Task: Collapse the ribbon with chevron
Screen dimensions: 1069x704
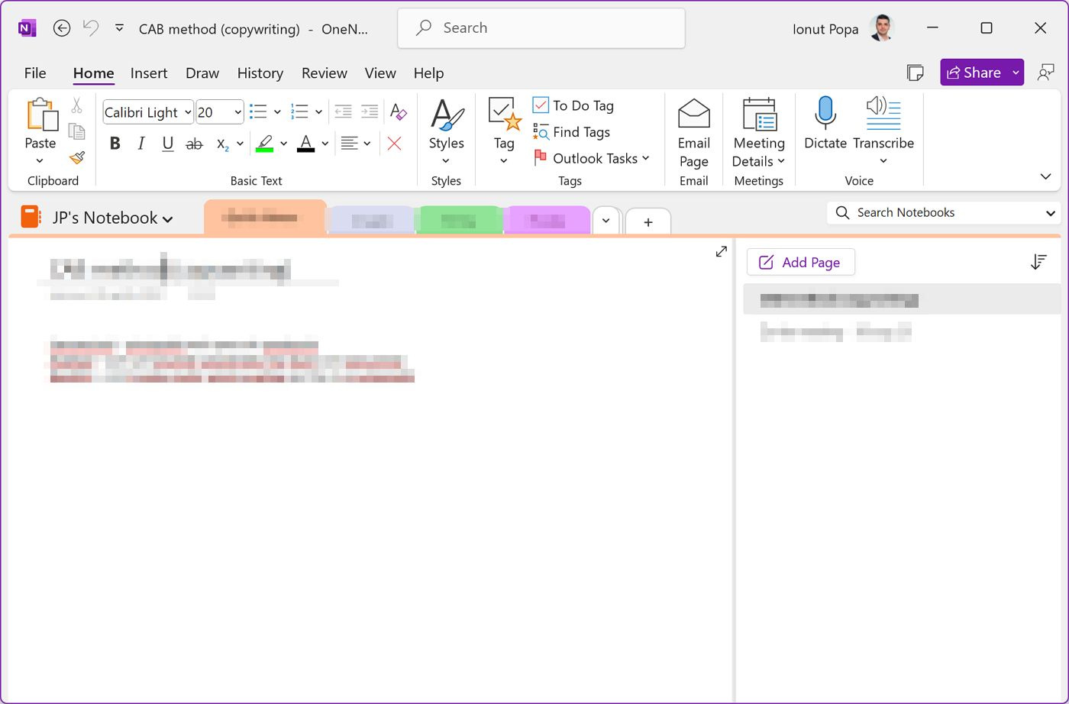Action: 1045,176
